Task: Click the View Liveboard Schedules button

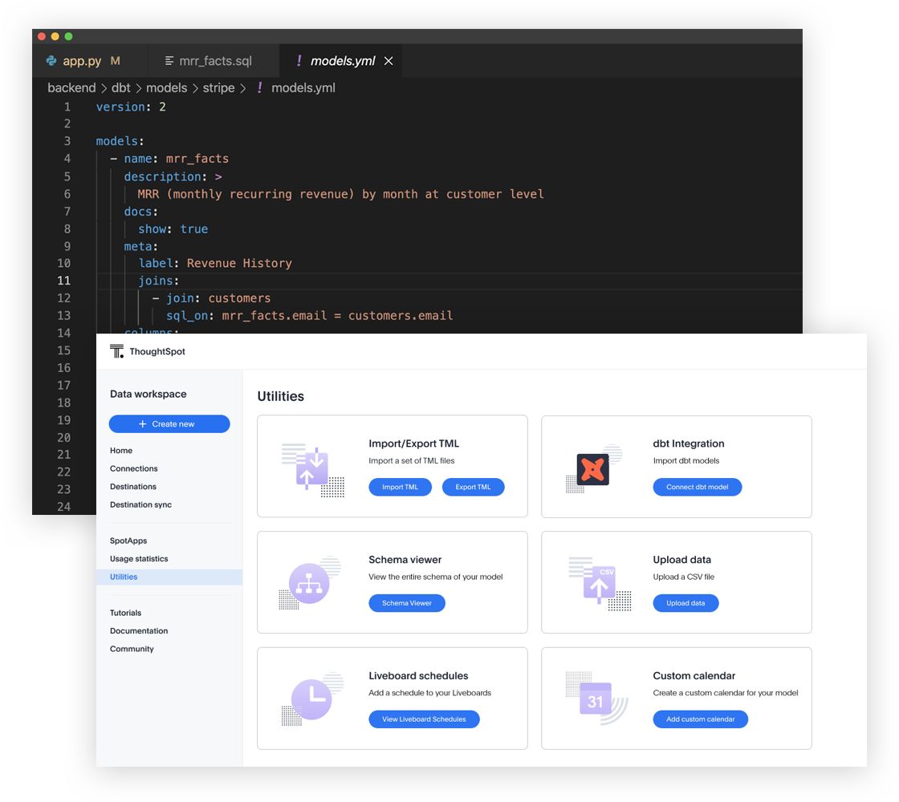Action: [424, 719]
